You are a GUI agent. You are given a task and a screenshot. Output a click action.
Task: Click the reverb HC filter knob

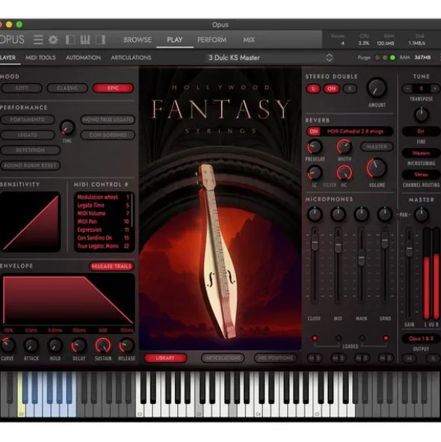tap(344, 173)
